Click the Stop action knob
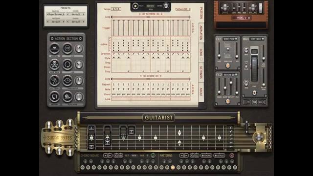 coord(79,49)
